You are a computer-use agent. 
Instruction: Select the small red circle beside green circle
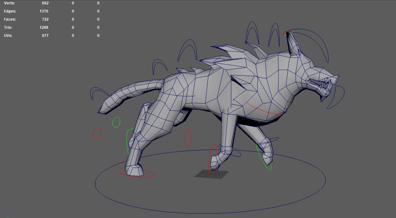97,133
